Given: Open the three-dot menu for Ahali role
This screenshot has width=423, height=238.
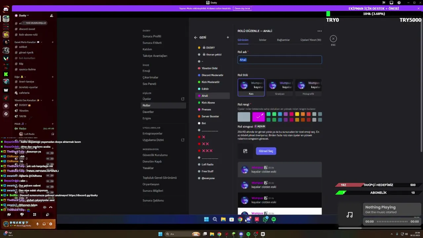Looking at the screenshot, I should point(320,31).
